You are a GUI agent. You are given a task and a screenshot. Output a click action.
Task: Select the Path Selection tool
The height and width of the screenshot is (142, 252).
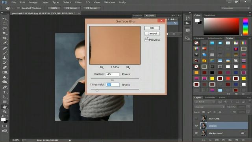click(x=4, y=97)
